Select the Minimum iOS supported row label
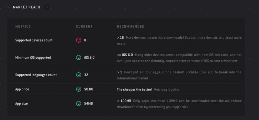This screenshot has height=120, width=259. 33,58
